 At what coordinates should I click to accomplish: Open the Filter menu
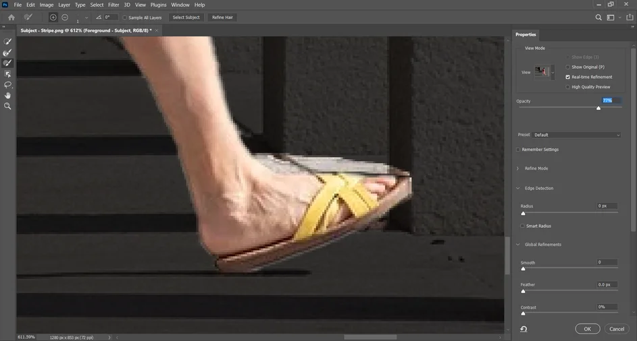click(x=113, y=5)
